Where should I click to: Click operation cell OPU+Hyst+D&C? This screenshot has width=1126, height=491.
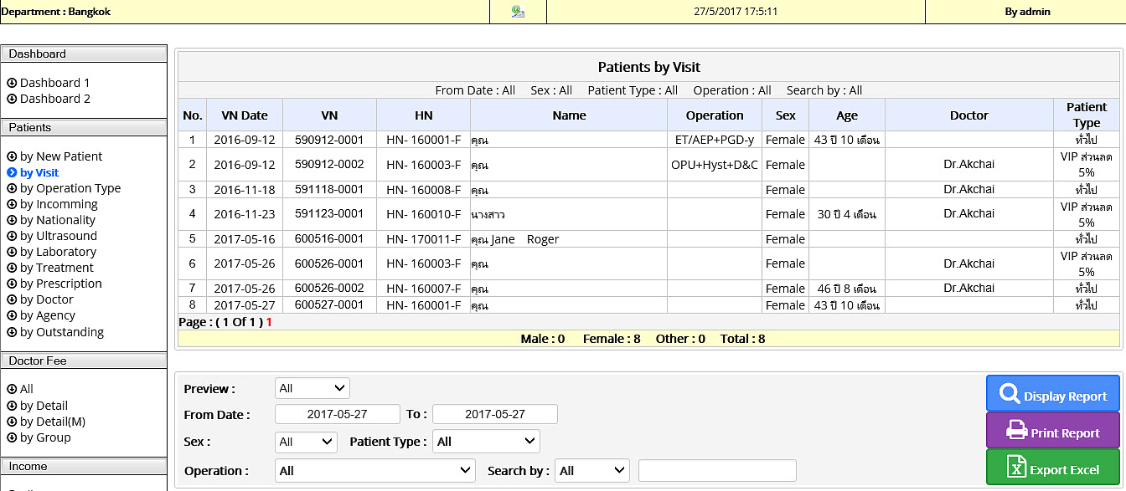click(715, 165)
